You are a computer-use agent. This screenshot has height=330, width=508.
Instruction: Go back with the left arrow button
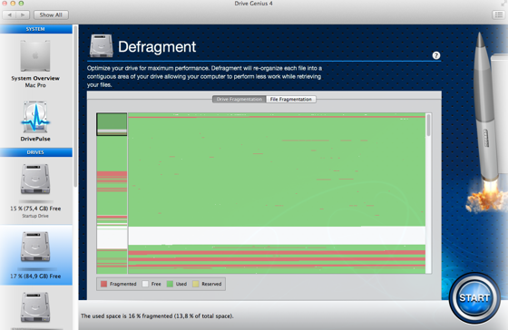[10, 15]
